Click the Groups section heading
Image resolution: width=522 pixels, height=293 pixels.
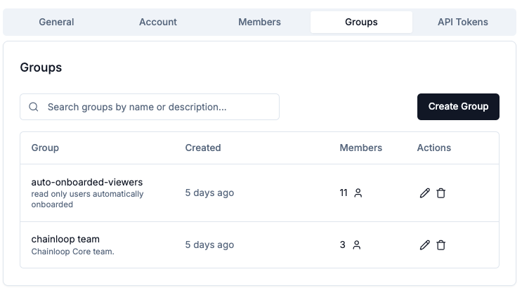41,67
